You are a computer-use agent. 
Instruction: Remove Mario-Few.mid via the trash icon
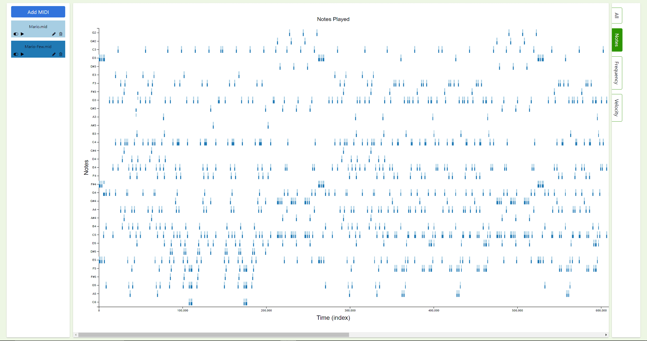click(61, 54)
